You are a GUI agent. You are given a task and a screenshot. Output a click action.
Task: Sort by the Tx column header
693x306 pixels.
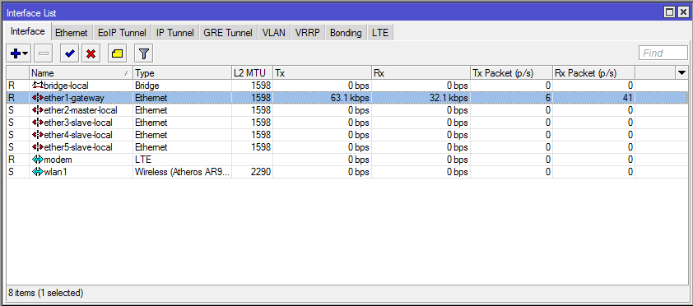point(322,73)
